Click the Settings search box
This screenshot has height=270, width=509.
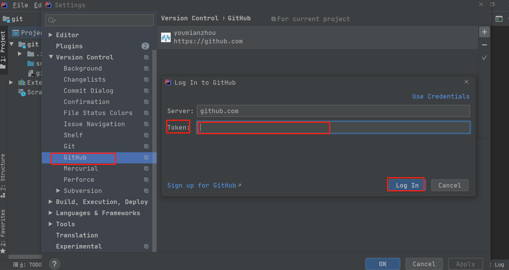click(x=99, y=20)
